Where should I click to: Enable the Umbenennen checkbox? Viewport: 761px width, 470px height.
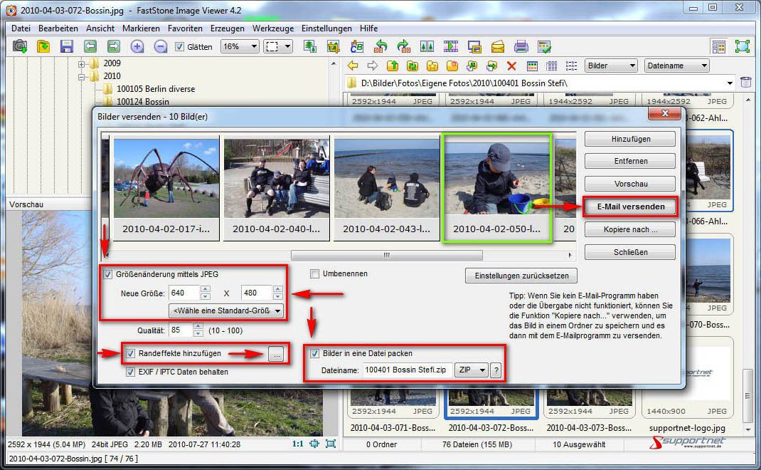tap(315, 273)
